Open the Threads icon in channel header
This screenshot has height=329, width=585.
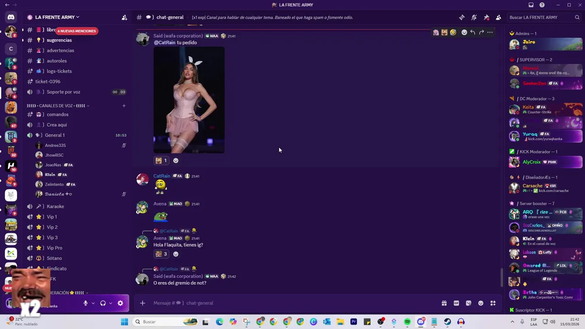click(462, 17)
